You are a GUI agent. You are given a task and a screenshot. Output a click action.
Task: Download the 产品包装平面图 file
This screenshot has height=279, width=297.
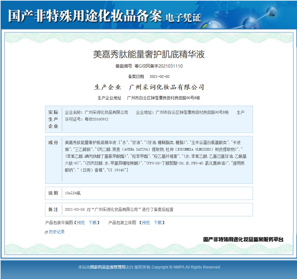coord(93,223)
